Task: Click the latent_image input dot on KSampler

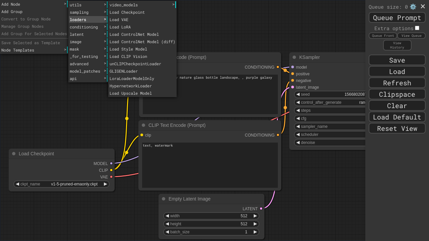Action: (x=293, y=87)
